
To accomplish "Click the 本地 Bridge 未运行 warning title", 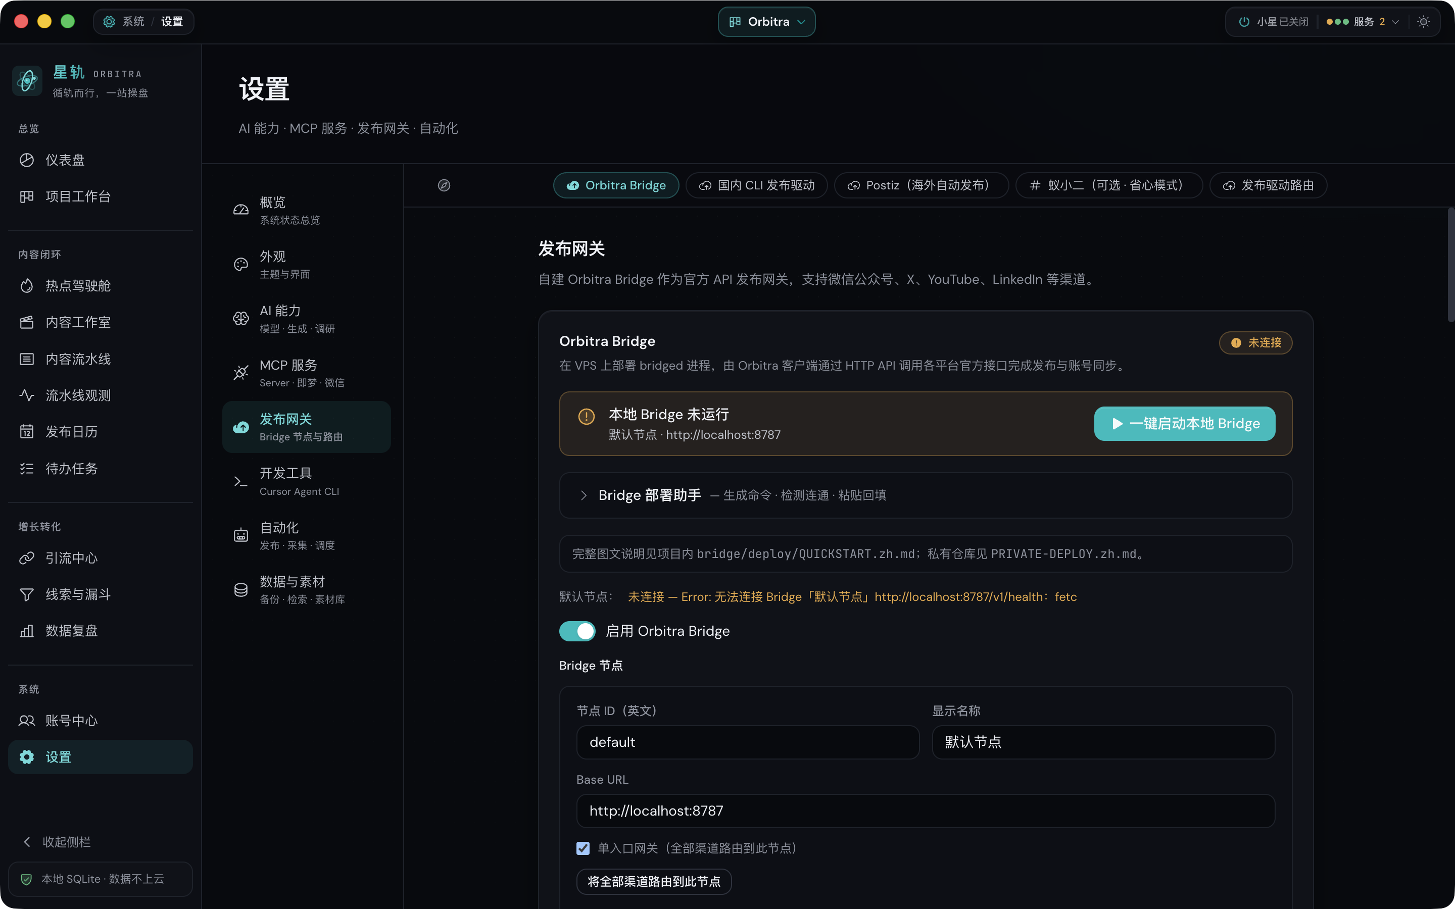I will tap(668, 414).
